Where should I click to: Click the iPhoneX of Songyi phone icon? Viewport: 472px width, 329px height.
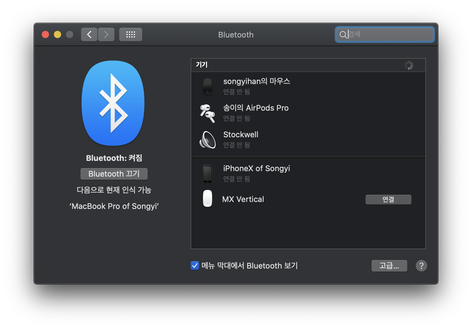click(208, 174)
